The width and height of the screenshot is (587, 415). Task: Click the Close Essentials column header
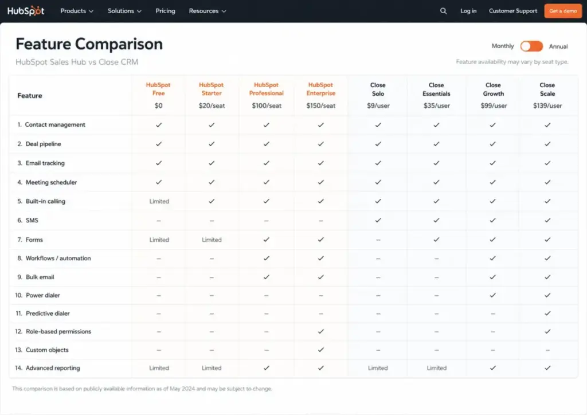point(436,89)
